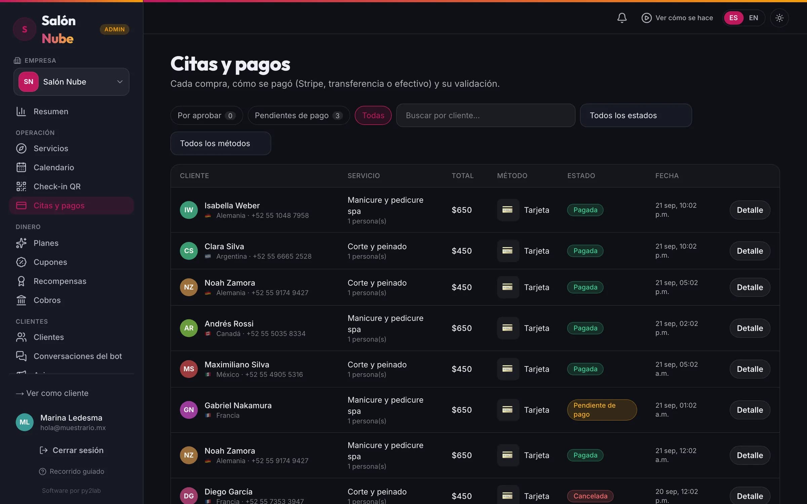
Task: Click the Recorrido guiado help icon
Action: tap(42, 471)
